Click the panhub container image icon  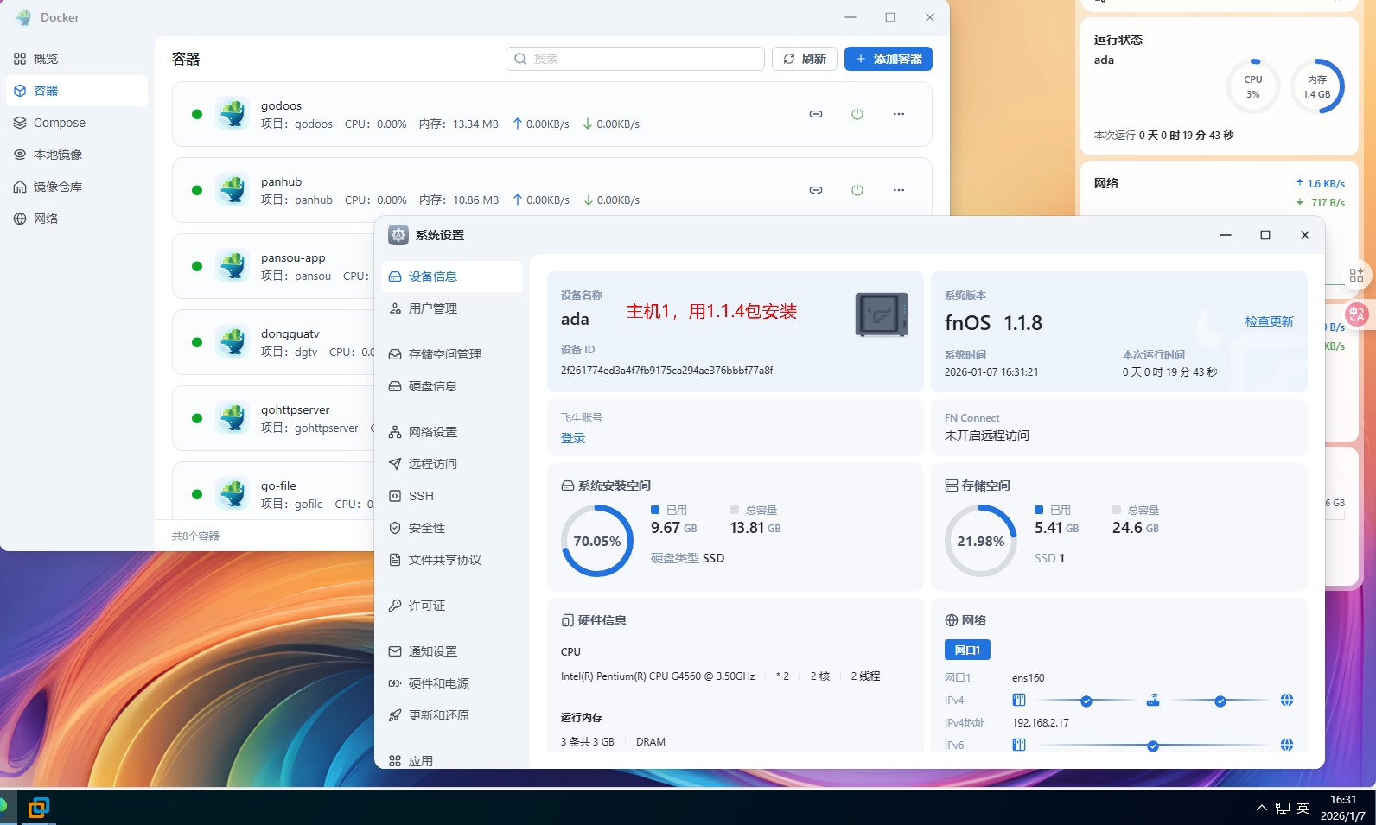coord(233,189)
